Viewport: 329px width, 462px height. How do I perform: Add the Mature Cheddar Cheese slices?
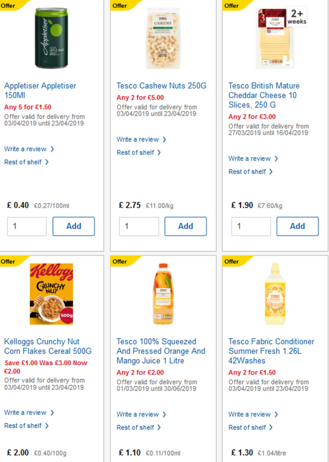[297, 226]
